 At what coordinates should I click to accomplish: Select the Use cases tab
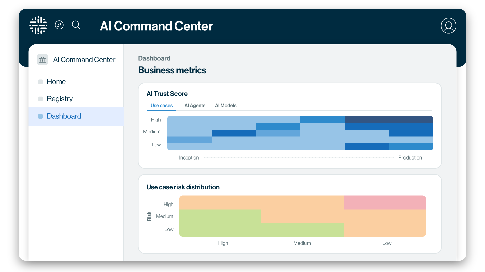(161, 105)
